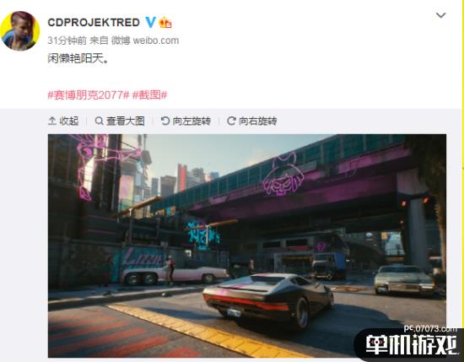Collapse the image using the up-arrow icon
This screenshot has width=464, height=362.
tap(52, 121)
